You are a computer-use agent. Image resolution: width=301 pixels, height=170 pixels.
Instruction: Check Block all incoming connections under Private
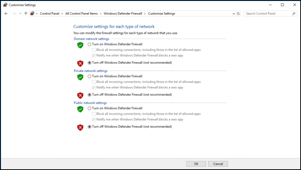(94, 82)
